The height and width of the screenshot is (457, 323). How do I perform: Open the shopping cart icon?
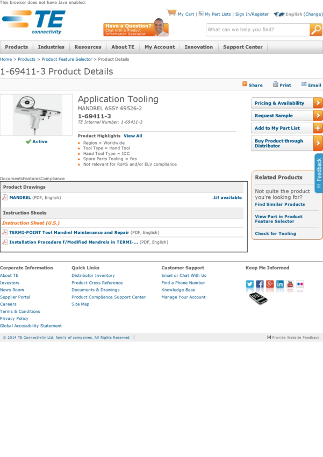pyautogui.click(x=172, y=13)
